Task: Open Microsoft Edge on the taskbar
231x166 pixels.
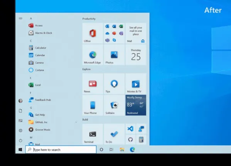Action: tap(132, 149)
